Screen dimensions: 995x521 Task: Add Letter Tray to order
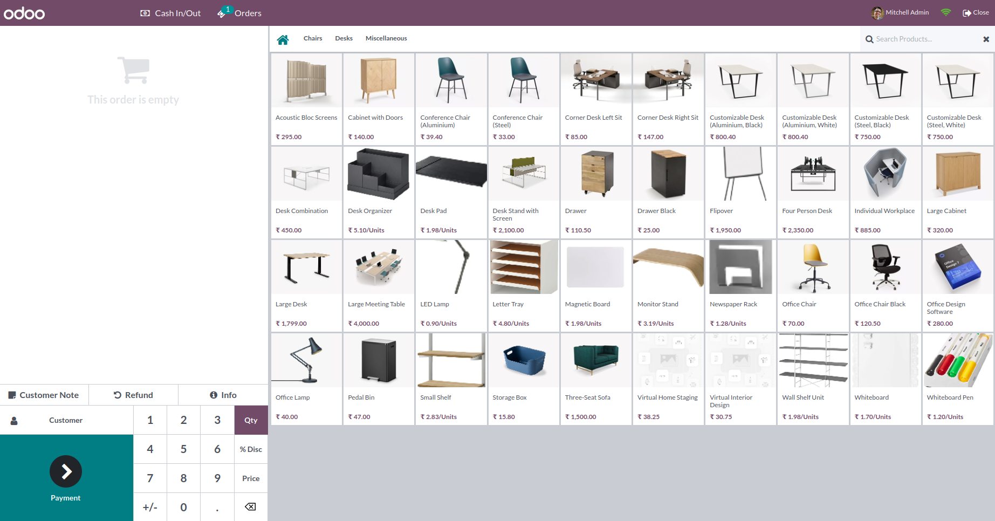[524, 285]
